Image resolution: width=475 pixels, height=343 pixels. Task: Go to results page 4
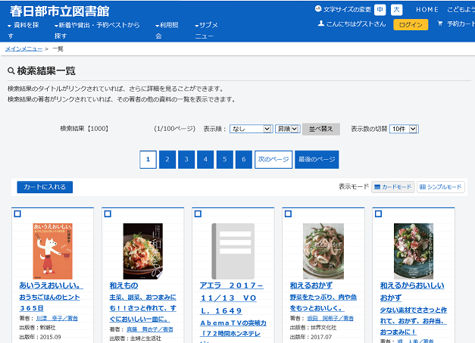[x=205, y=160]
